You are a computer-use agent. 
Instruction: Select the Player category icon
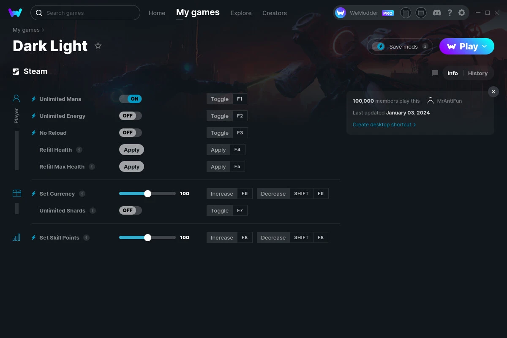[16, 98]
